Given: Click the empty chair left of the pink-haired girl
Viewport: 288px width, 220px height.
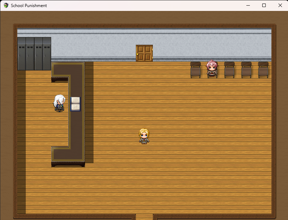Looking at the screenshot, I should [196, 70].
